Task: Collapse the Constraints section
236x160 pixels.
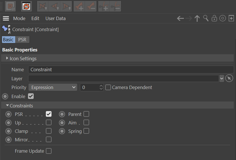Action: point(7,106)
